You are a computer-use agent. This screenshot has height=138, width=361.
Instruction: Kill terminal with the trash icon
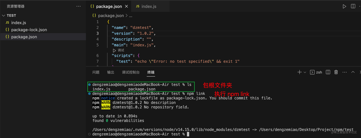(336, 72)
